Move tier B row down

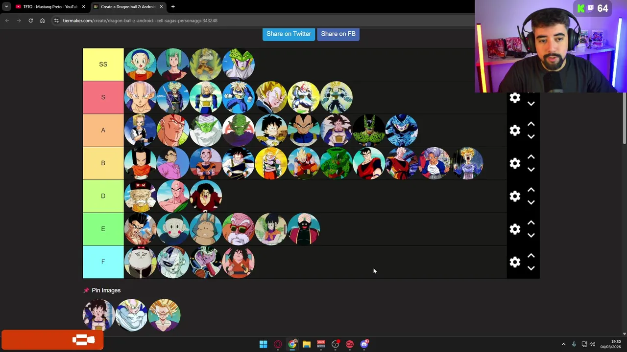[x=531, y=169]
